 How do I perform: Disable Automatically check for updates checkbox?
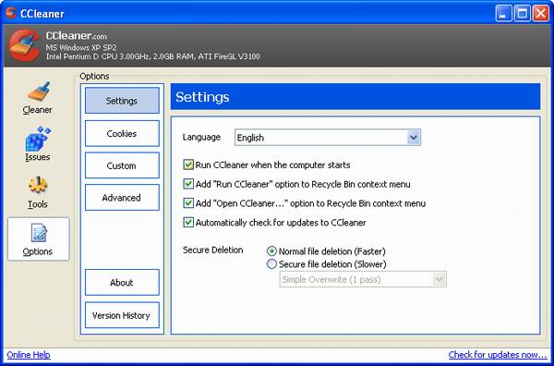(188, 223)
